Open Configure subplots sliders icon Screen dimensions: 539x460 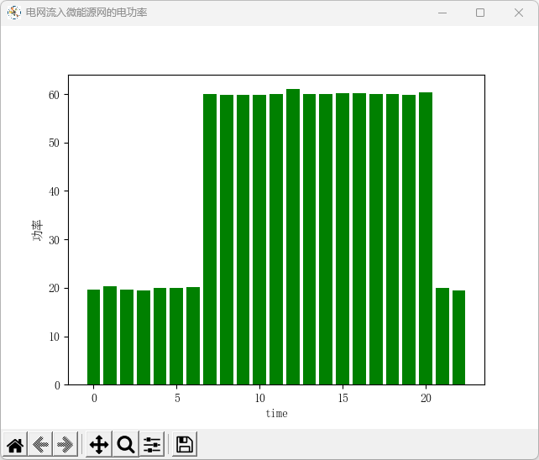[152, 445]
